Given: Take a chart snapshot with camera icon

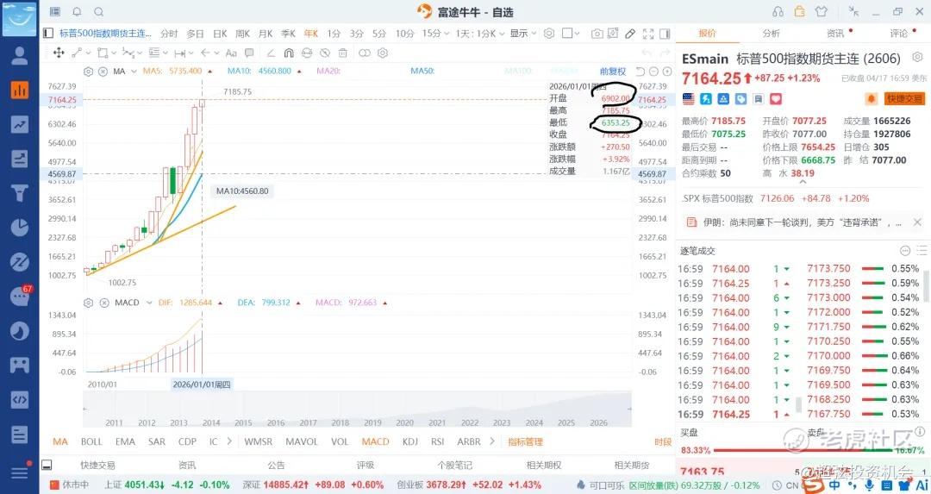Looking at the screenshot, I should point(597,34).
